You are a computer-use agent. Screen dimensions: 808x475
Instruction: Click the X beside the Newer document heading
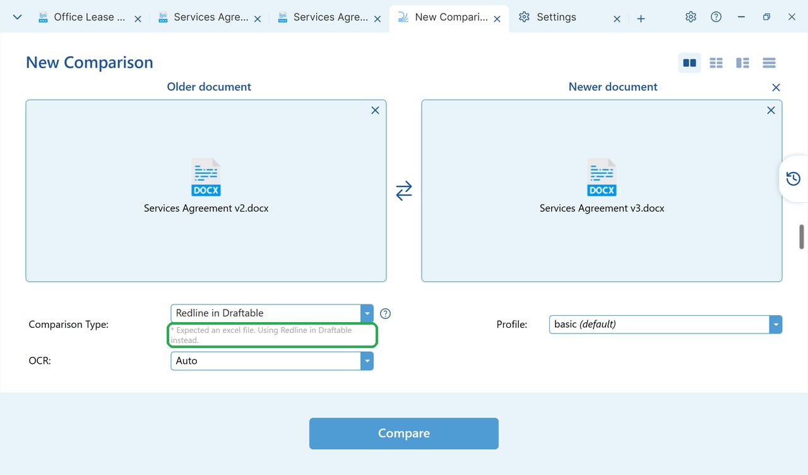[776, 88]
